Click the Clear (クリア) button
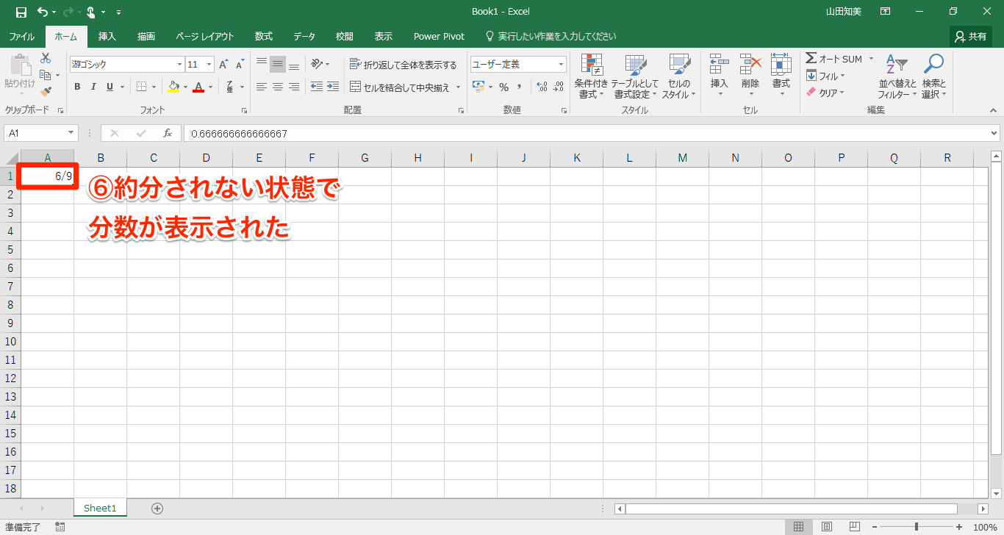 point(825,93)
